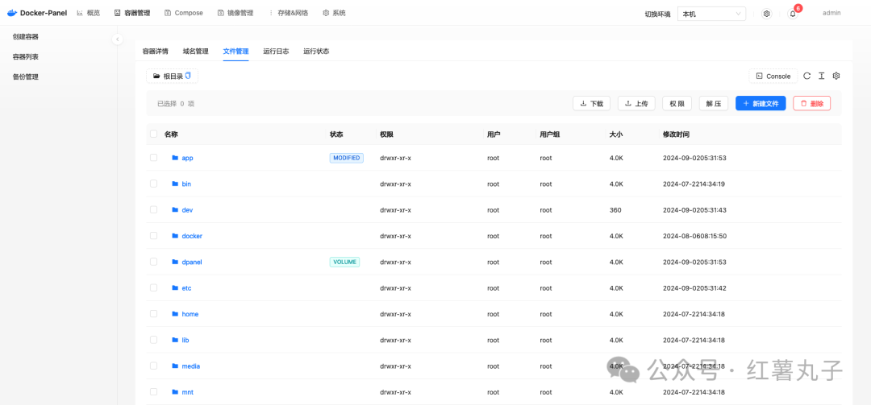Switch to the 运行日志 tab

pyautogui.click(x=276, y=51)
